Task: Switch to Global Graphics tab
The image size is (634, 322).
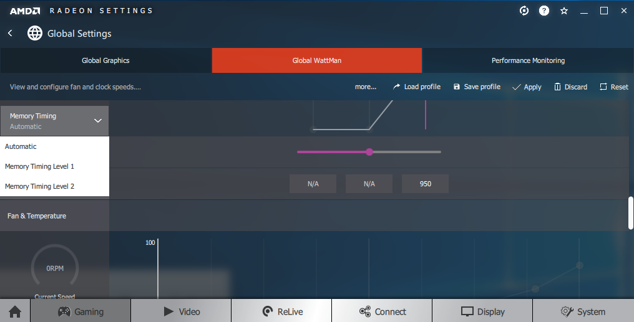Action: (x=105, y=60)
